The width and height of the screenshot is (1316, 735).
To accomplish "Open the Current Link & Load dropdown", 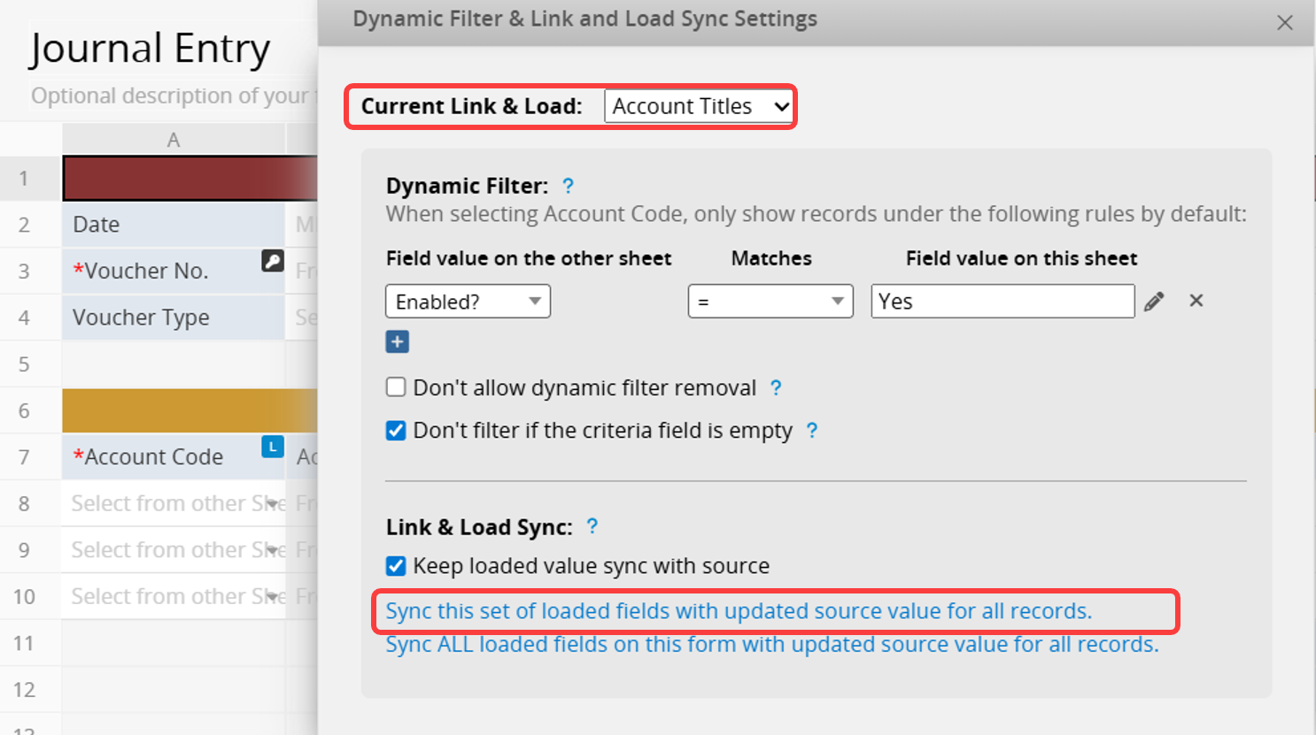I will point(699,106).
